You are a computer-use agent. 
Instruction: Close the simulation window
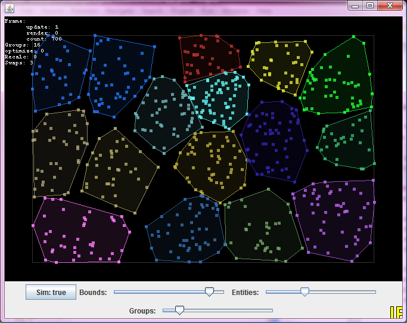[389, 5]
